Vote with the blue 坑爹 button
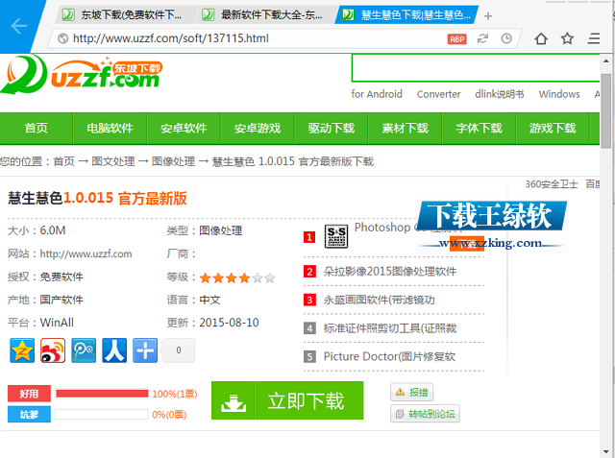Screen dimensions: 615x458 point(29,414)
